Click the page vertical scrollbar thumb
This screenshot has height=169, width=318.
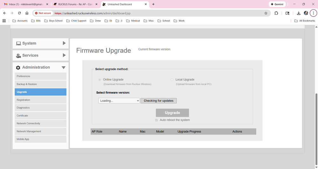tap(316, 129)
